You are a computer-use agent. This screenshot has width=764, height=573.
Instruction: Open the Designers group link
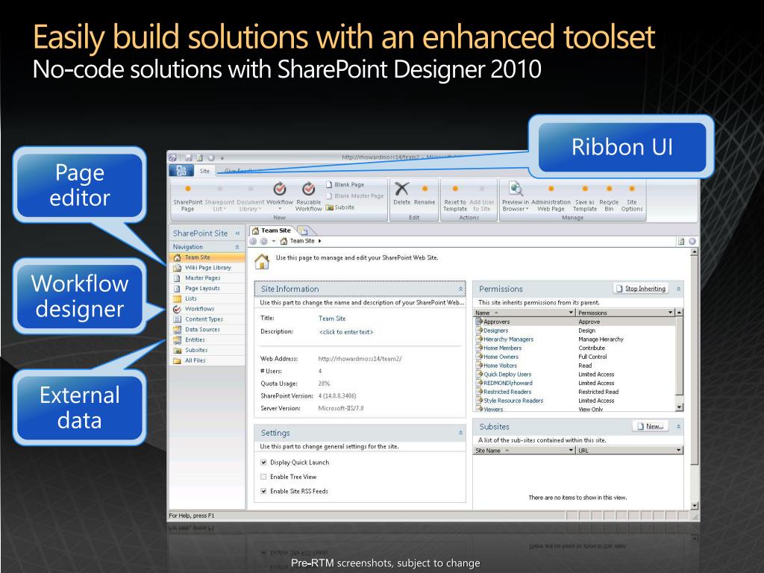click(495, 331)
